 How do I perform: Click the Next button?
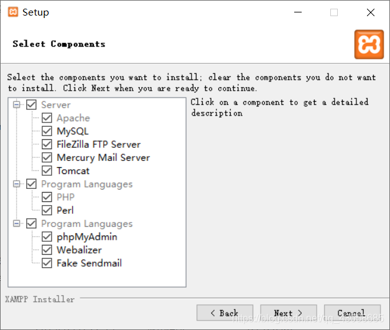click(x=289, y=313)
